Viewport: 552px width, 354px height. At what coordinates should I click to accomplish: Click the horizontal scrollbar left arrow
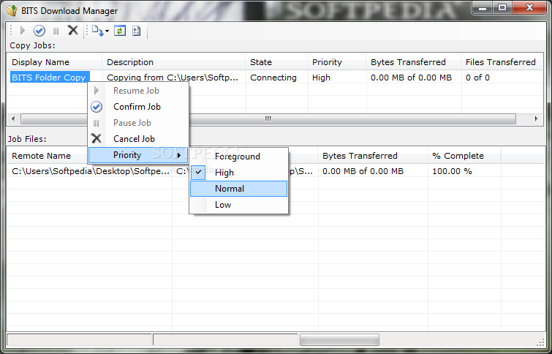tap(13, 118)
